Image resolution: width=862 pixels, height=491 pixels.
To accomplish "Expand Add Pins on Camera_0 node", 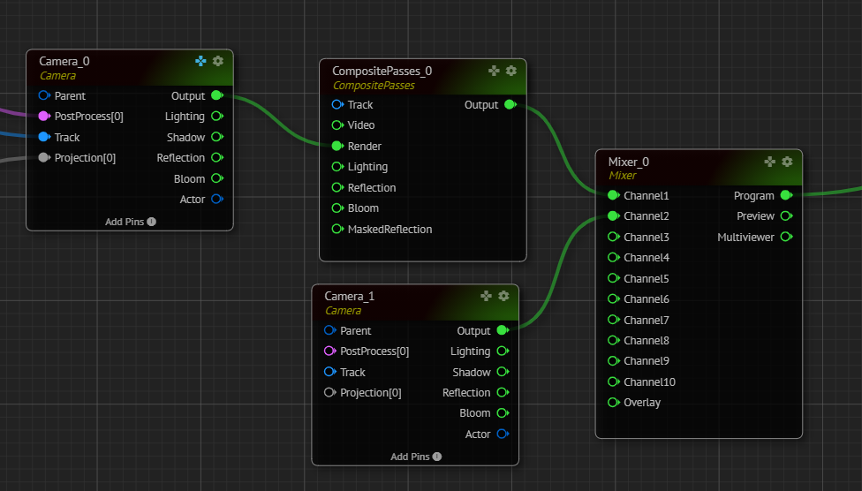I will 125,222.
